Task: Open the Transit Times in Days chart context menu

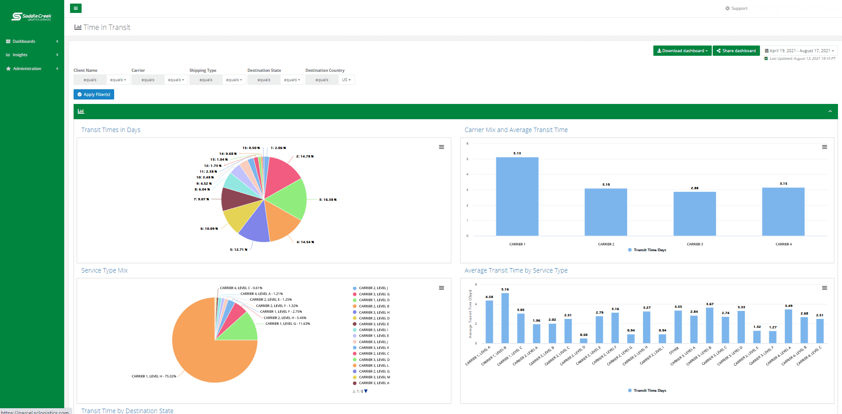Action: 442,147
